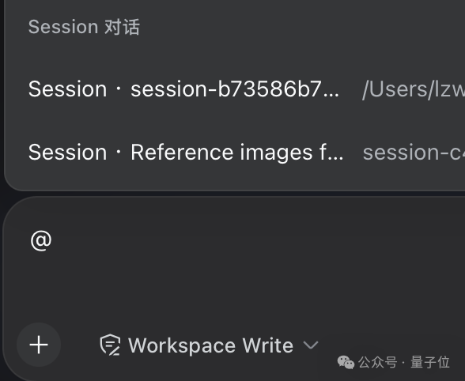Click the Session prefix of Reference images row
465x381 pixels.
tap(67, 153)
